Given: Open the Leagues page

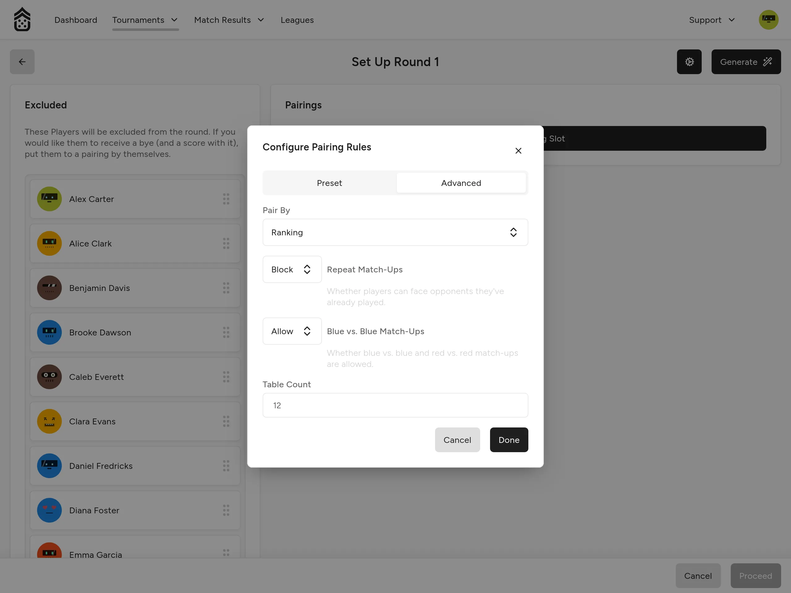Looking at the screenshot, I should (x=297, y=20).
